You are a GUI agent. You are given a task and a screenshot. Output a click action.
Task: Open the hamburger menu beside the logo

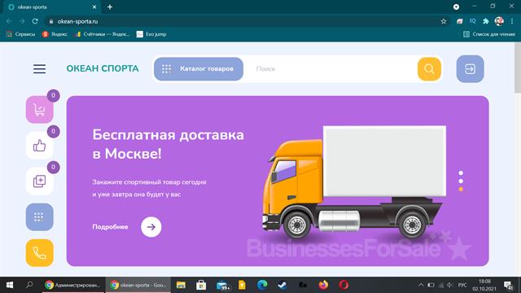tap(40, 68)
